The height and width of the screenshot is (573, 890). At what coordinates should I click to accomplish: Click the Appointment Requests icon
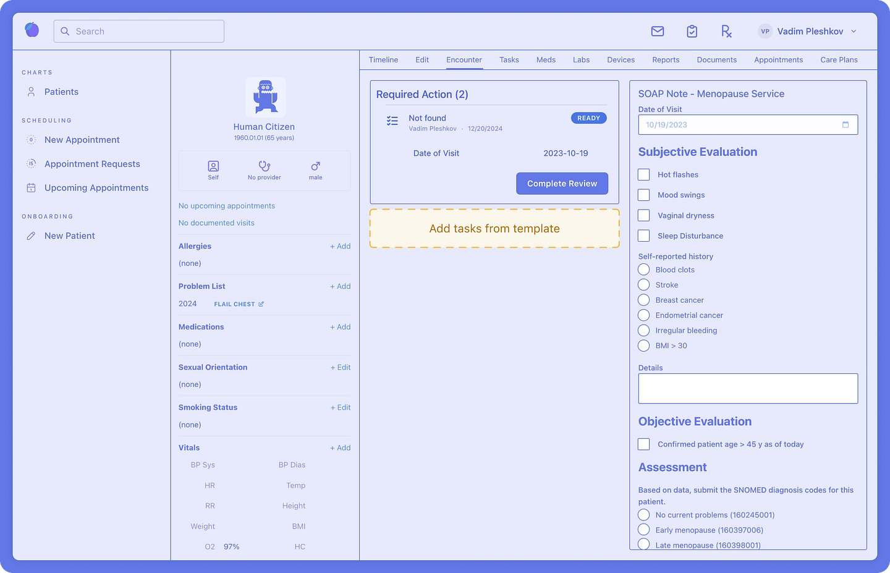(x=31, y=164)
